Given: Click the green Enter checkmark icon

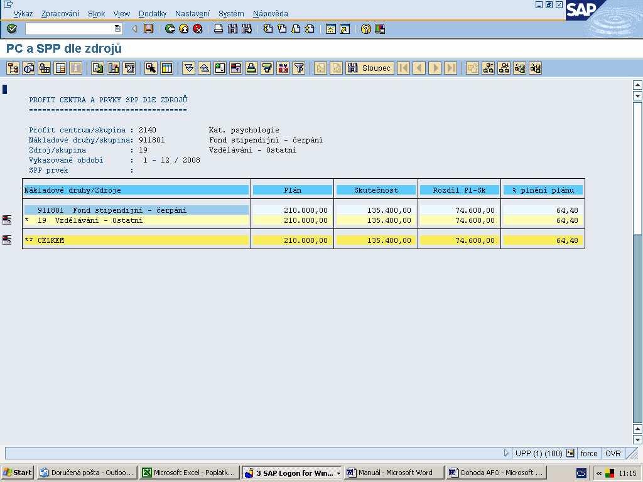Looking at the screenshot, I should pos(12,29).
